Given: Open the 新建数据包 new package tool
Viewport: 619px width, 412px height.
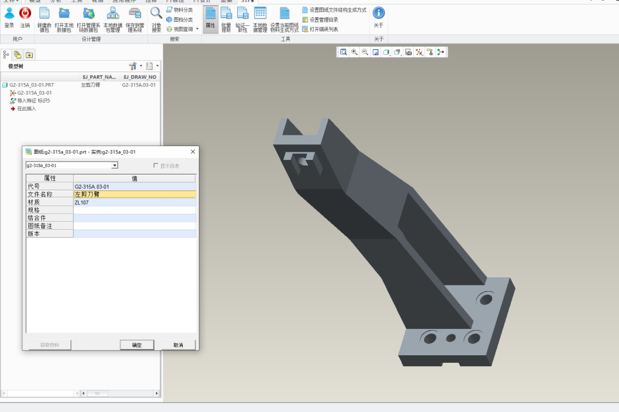Looking at the screenshot, I should tap(44, 14).
